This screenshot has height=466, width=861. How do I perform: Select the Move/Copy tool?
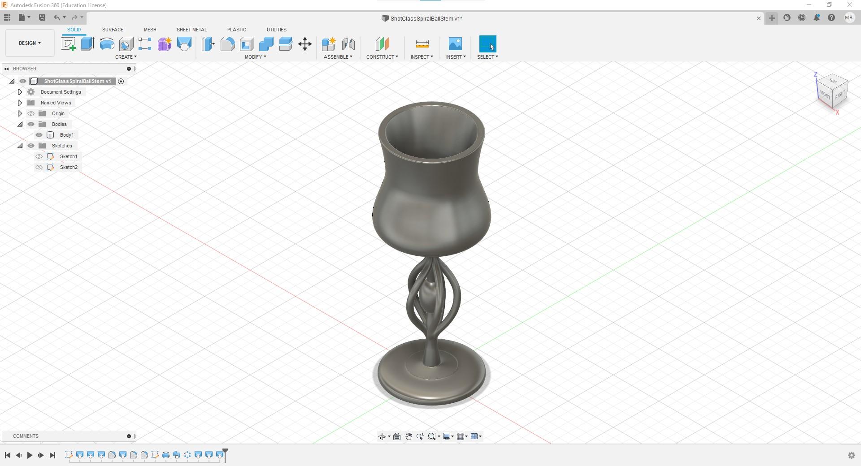[x=305, y=44]
